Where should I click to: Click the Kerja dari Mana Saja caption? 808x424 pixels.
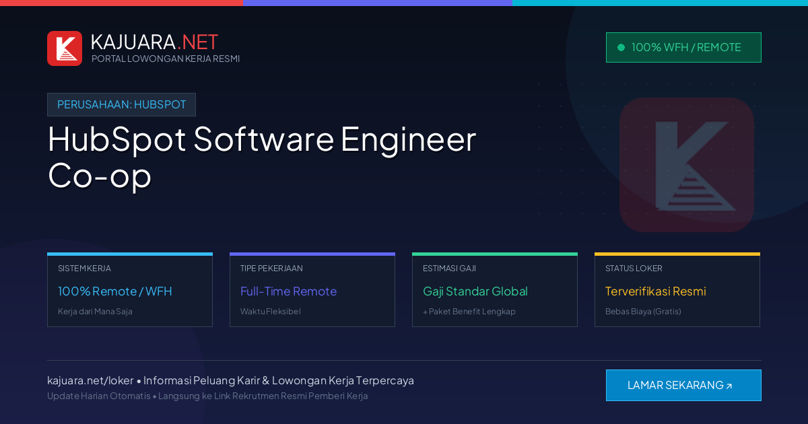(x=95, y=312)
